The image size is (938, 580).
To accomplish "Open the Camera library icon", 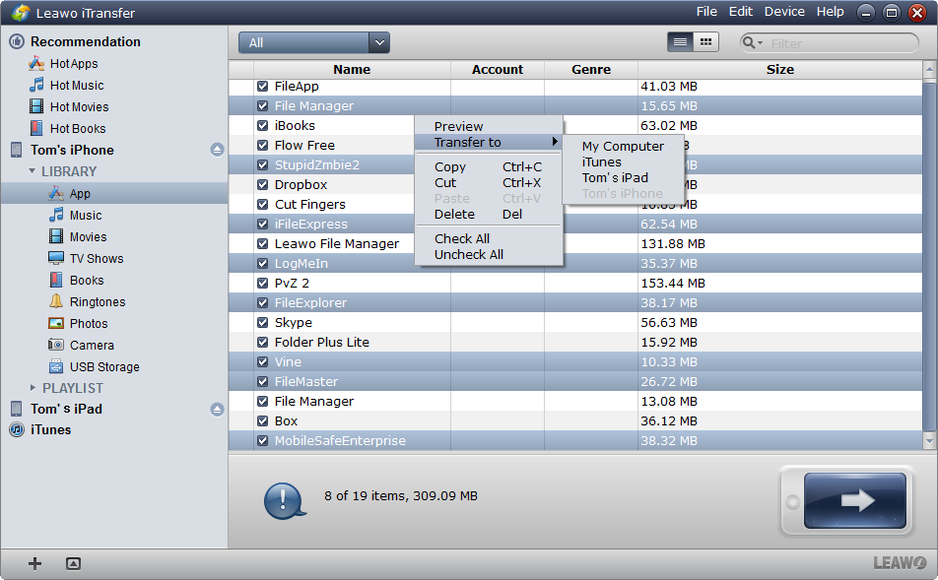I will pos(56,345).
